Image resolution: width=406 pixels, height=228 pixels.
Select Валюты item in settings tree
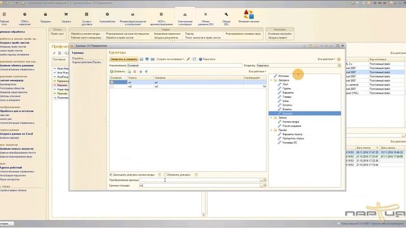point(287,110)
